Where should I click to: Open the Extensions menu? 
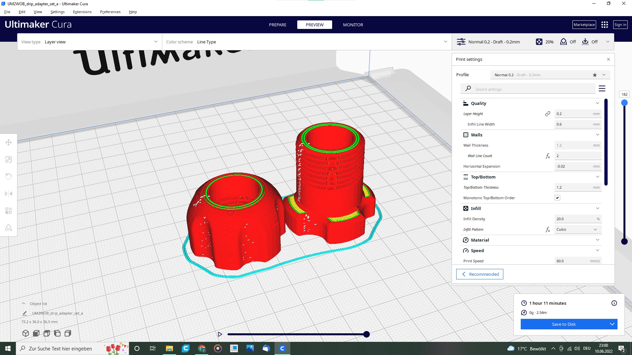click(82, 12)
